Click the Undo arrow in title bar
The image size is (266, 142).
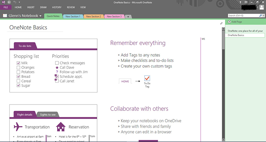(x=15, y=2)
